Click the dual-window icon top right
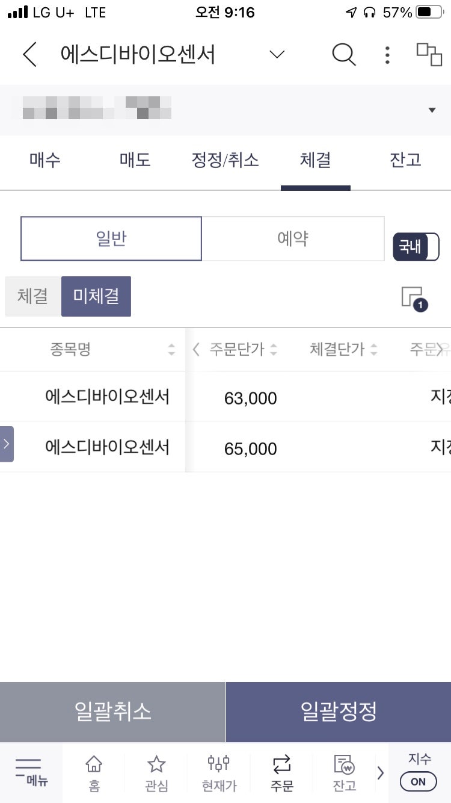 click(x=428, y=54)
